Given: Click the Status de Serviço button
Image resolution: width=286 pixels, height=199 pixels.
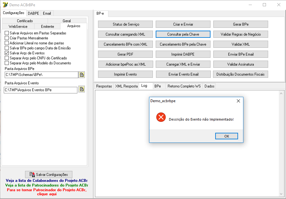Looking at the screenshot, I should point(126,24).
